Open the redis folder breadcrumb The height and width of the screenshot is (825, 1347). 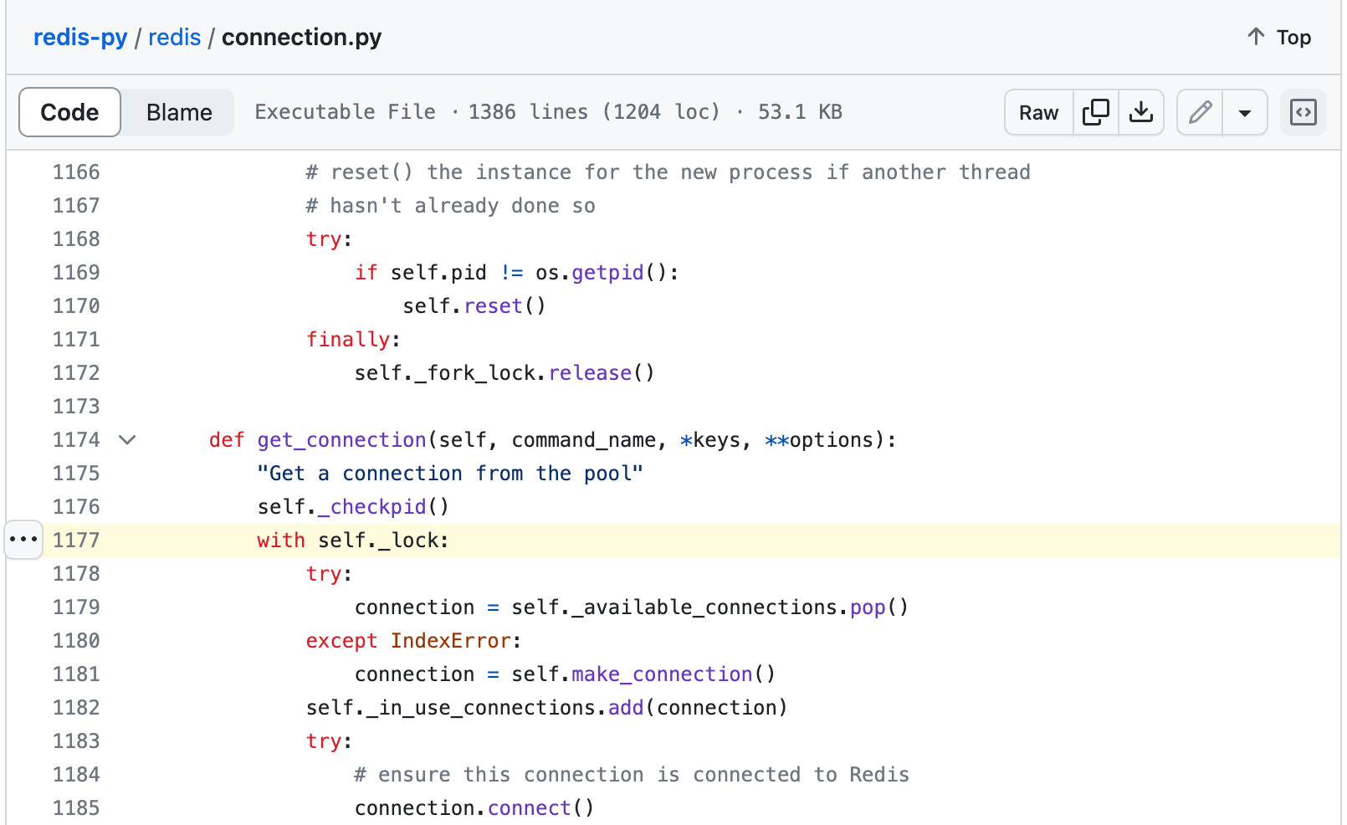(x=174, y=38)
